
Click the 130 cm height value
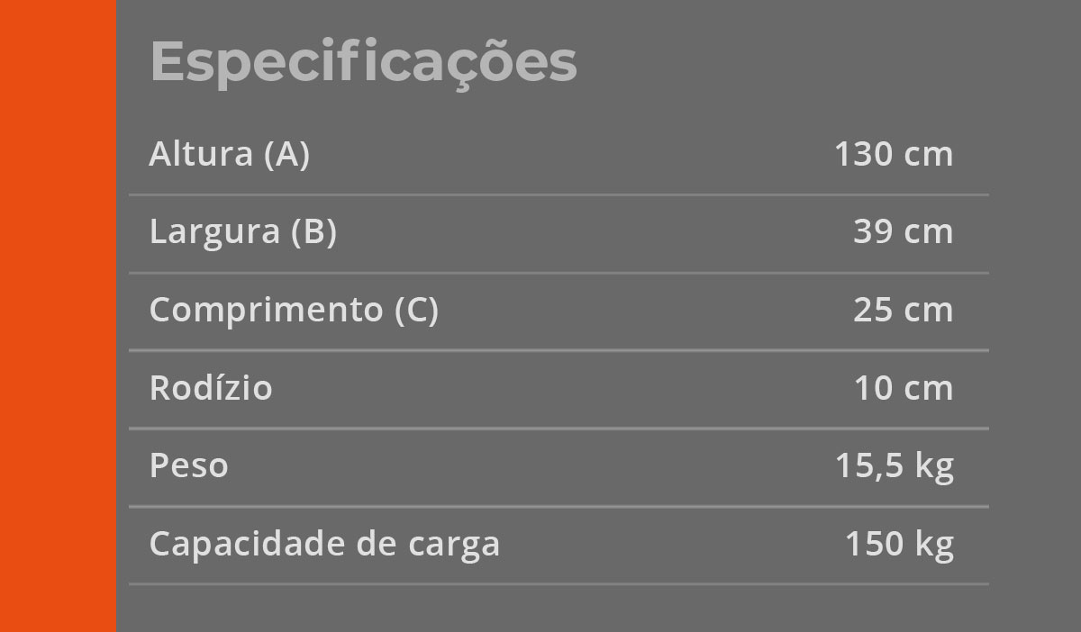pyautogui.click(x=893, y=155)
